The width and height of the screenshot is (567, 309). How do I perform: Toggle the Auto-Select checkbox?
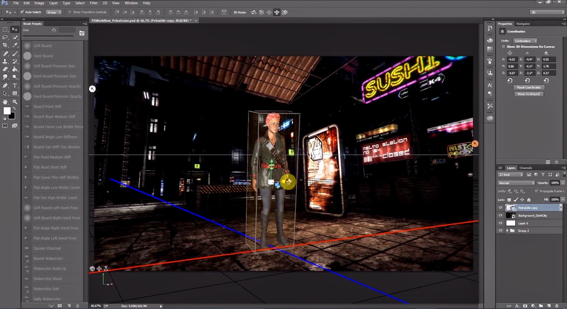click(x=22, y=12)
